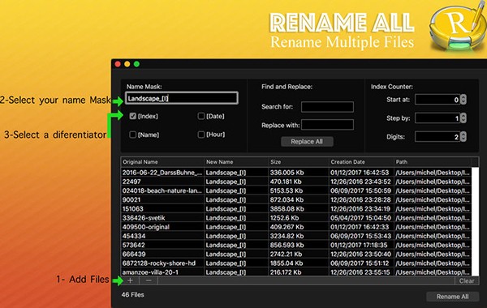Sort by New Name column header
The height and width of the screenshot is (308, 487).
[236, 162]
